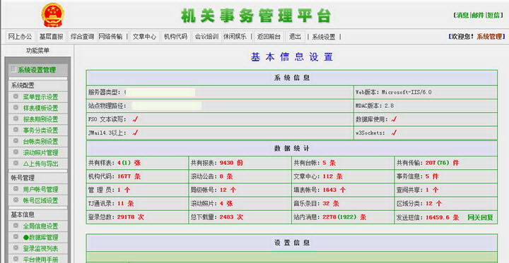Screen dimensions: 509x263
Task: Go to 综合查询 in the navigation bar
Action: pyautogui.click(x=82, y=37)
